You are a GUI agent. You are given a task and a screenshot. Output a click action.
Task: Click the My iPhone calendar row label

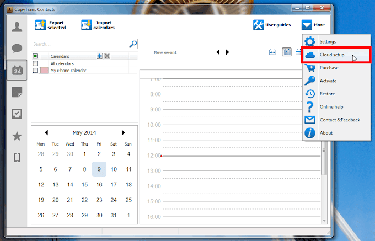[x=68, y=71]
